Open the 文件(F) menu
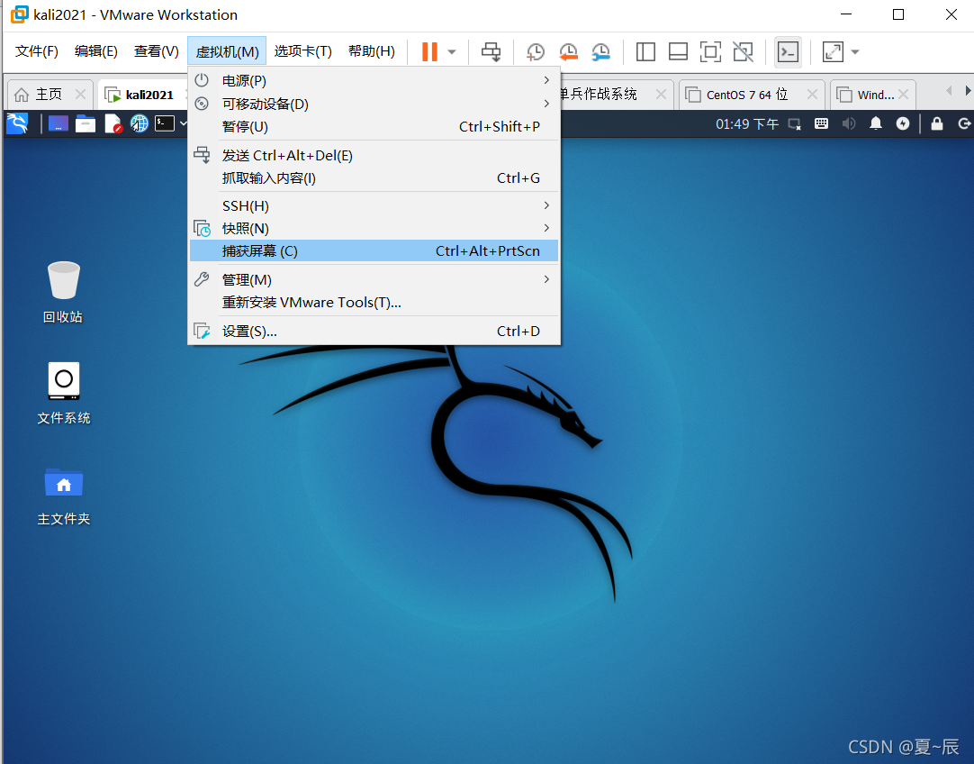Viewport: 974px width, 764px height. pyautogui.click(x=37, y=51)
